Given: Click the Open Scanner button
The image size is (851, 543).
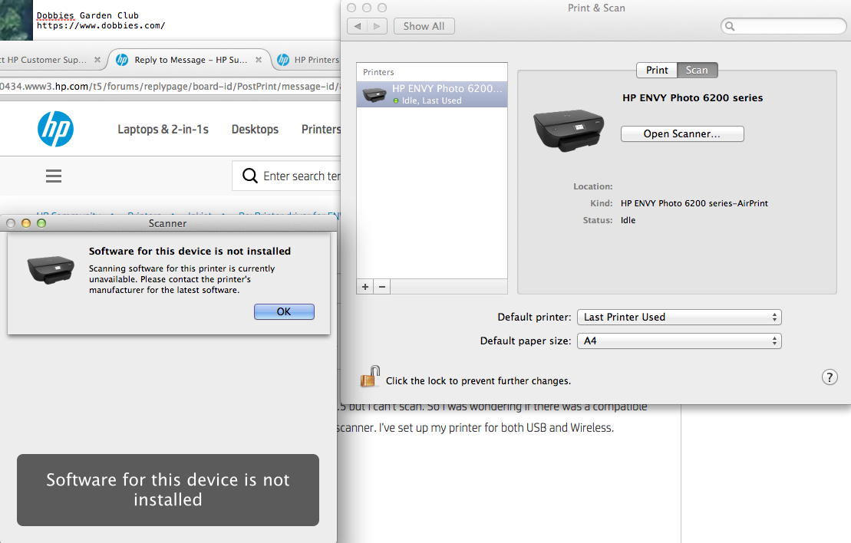Looking at the screenshot, I should (x=681, y=133).
